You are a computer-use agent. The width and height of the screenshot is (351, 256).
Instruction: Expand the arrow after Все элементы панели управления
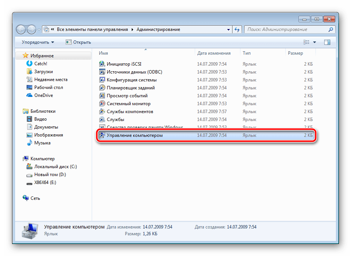click(x=132, y=29)
